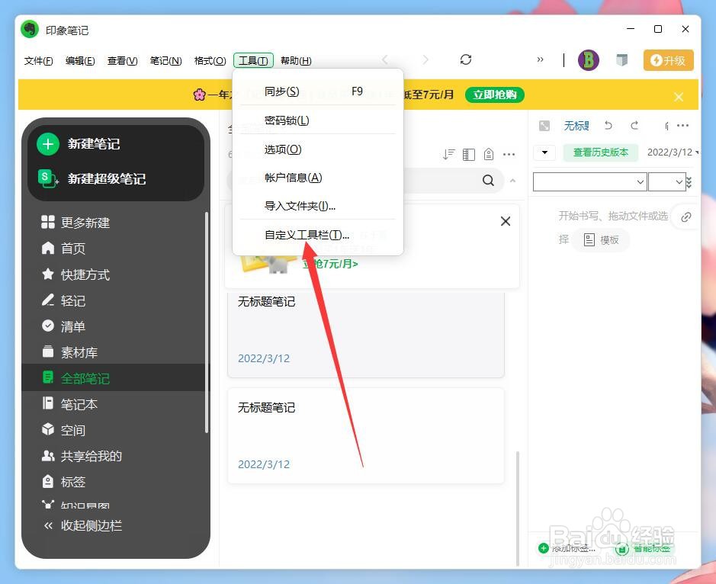Choose 帐户信息(A) from the Tools menu

coord(318,178)
